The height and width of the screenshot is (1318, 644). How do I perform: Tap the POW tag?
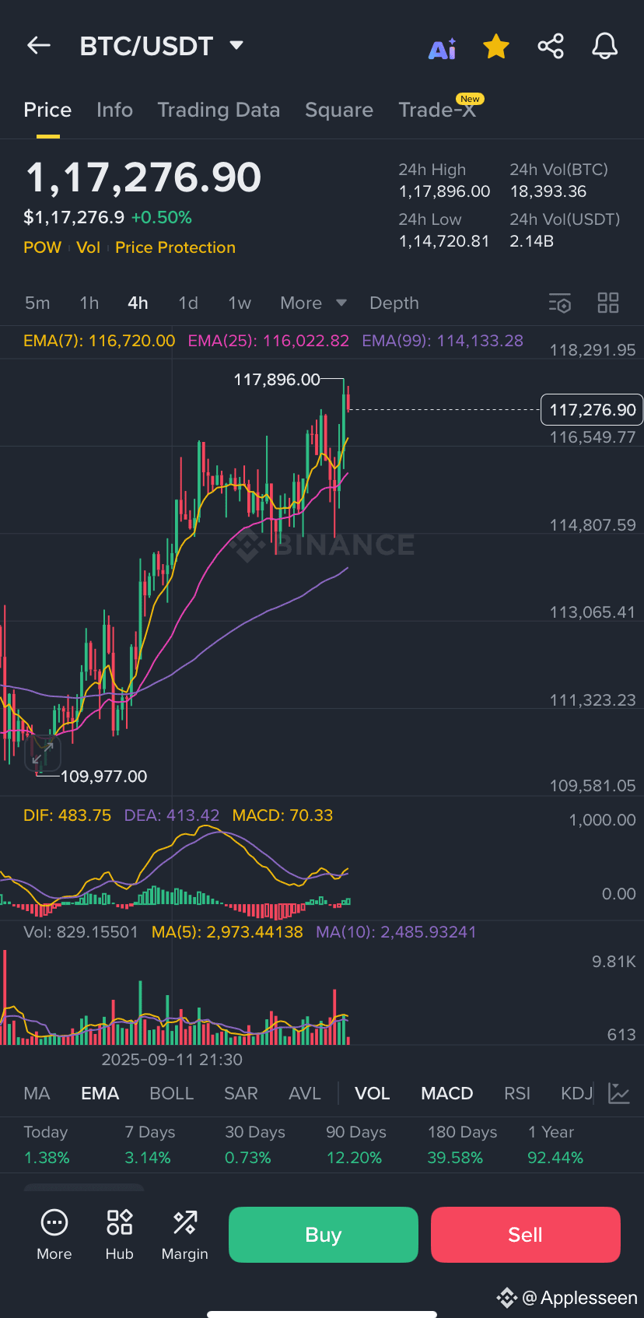42,247
